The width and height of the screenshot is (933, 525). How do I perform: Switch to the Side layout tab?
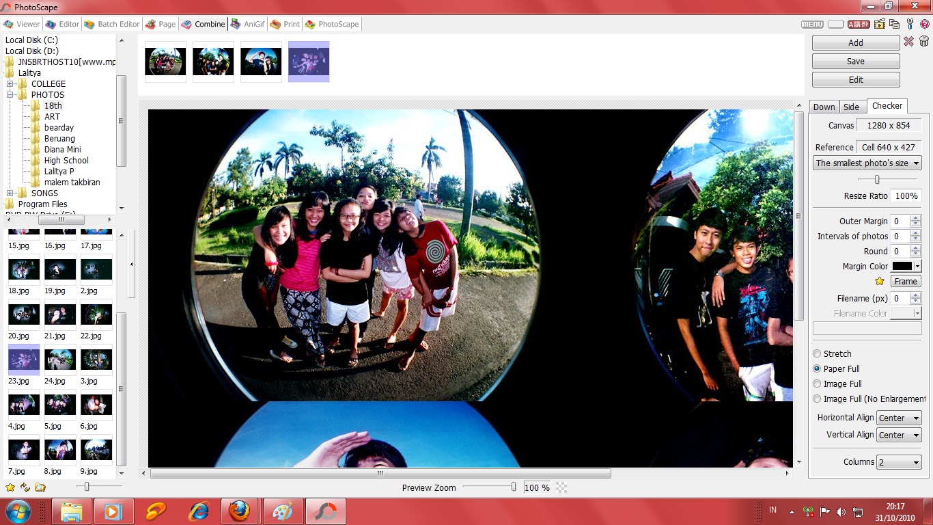pos(851,107)
